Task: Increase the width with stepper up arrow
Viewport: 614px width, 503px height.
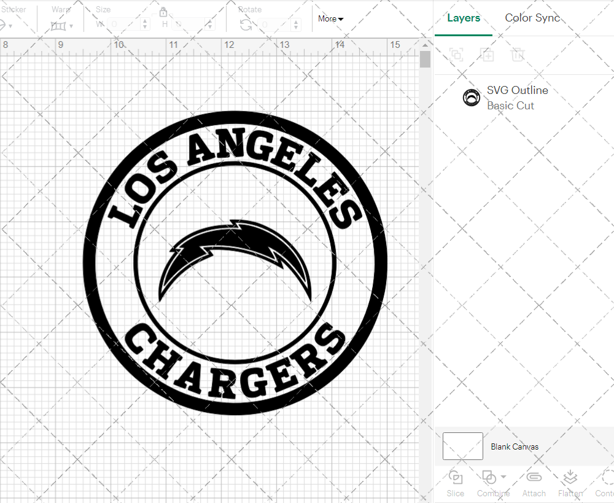Action: [x=146, y=21]
